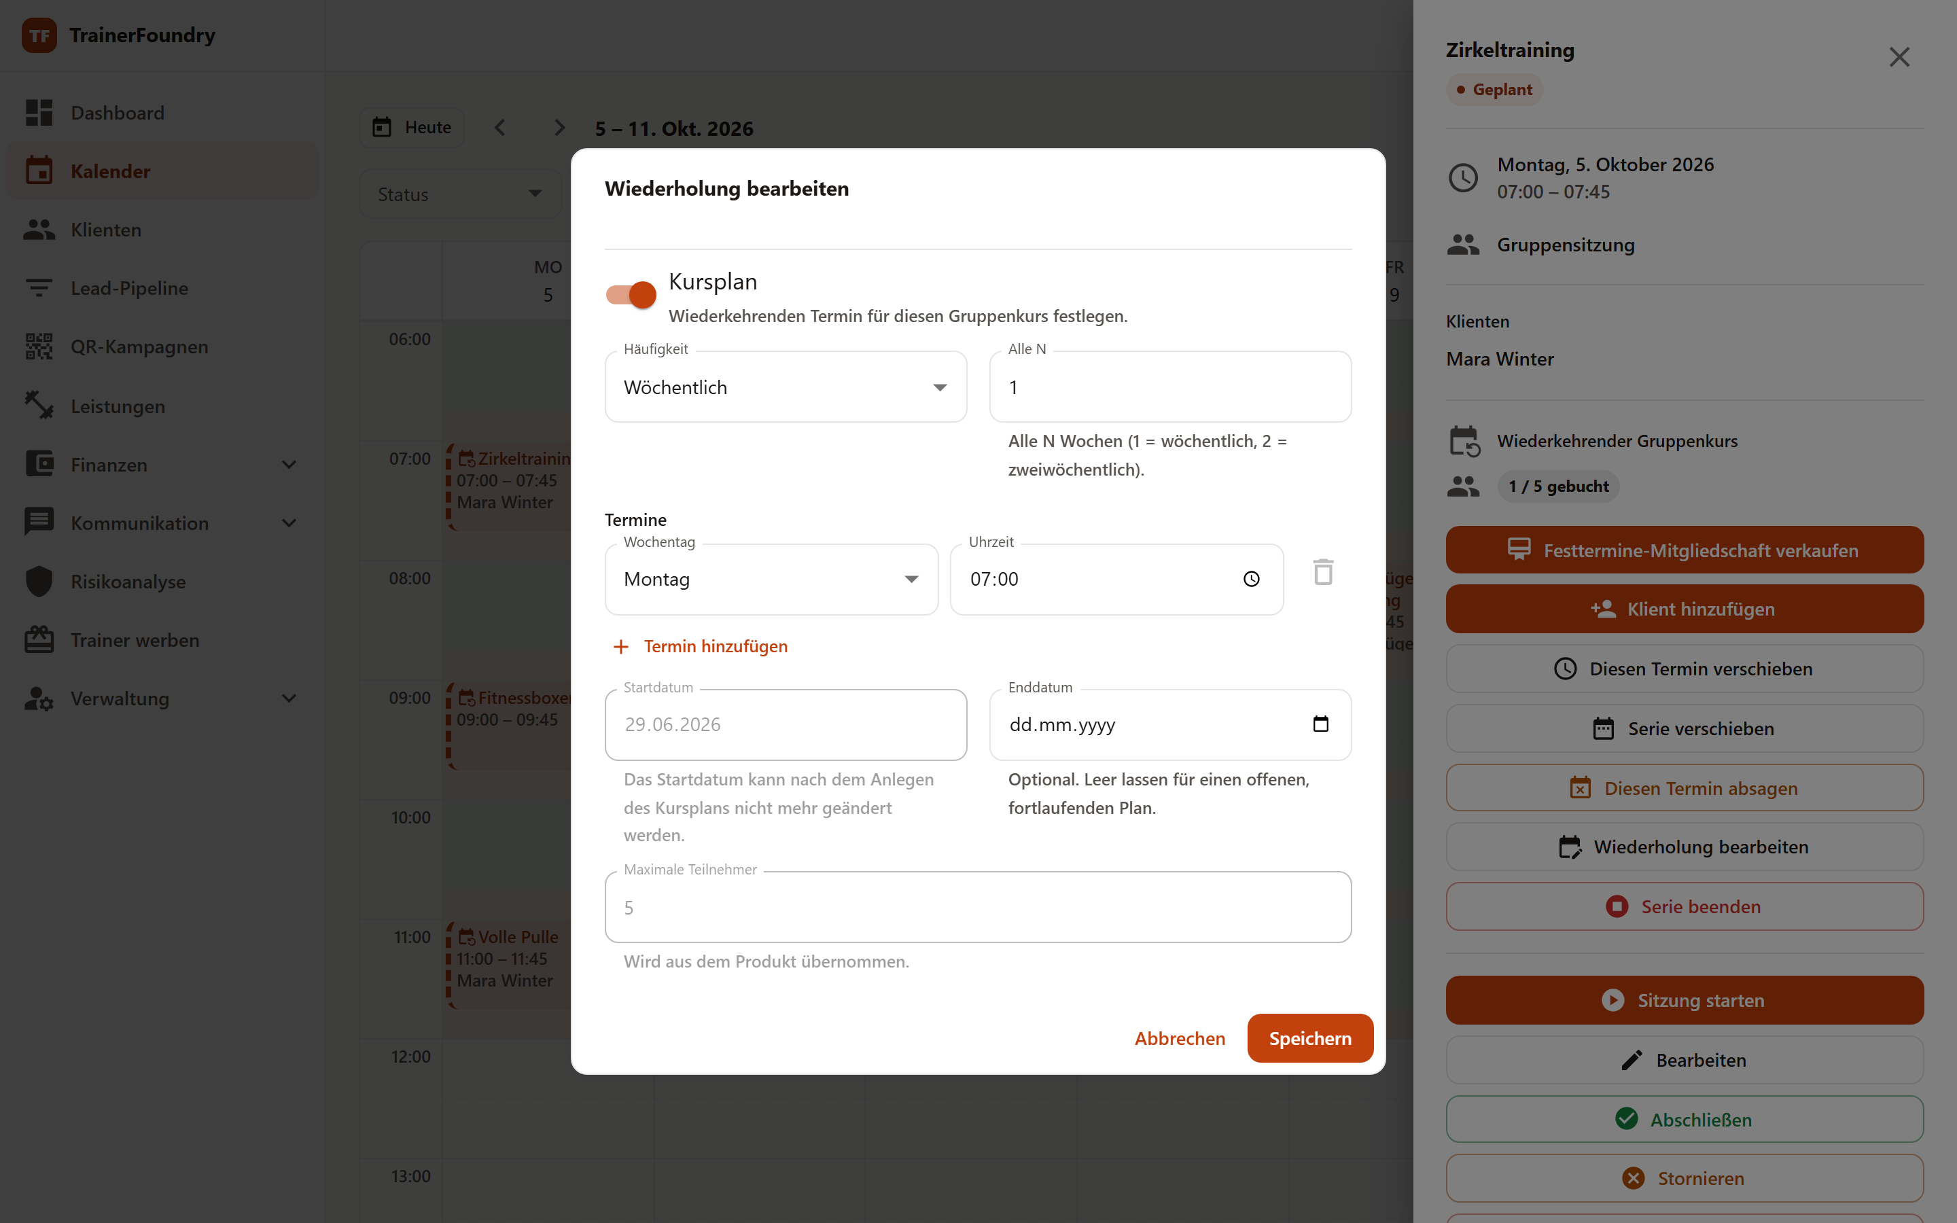Image resolution: width=1957 pixels, height=1223 pixels.
Task: Click the Klienten people icon
Action: coord(39,230)
